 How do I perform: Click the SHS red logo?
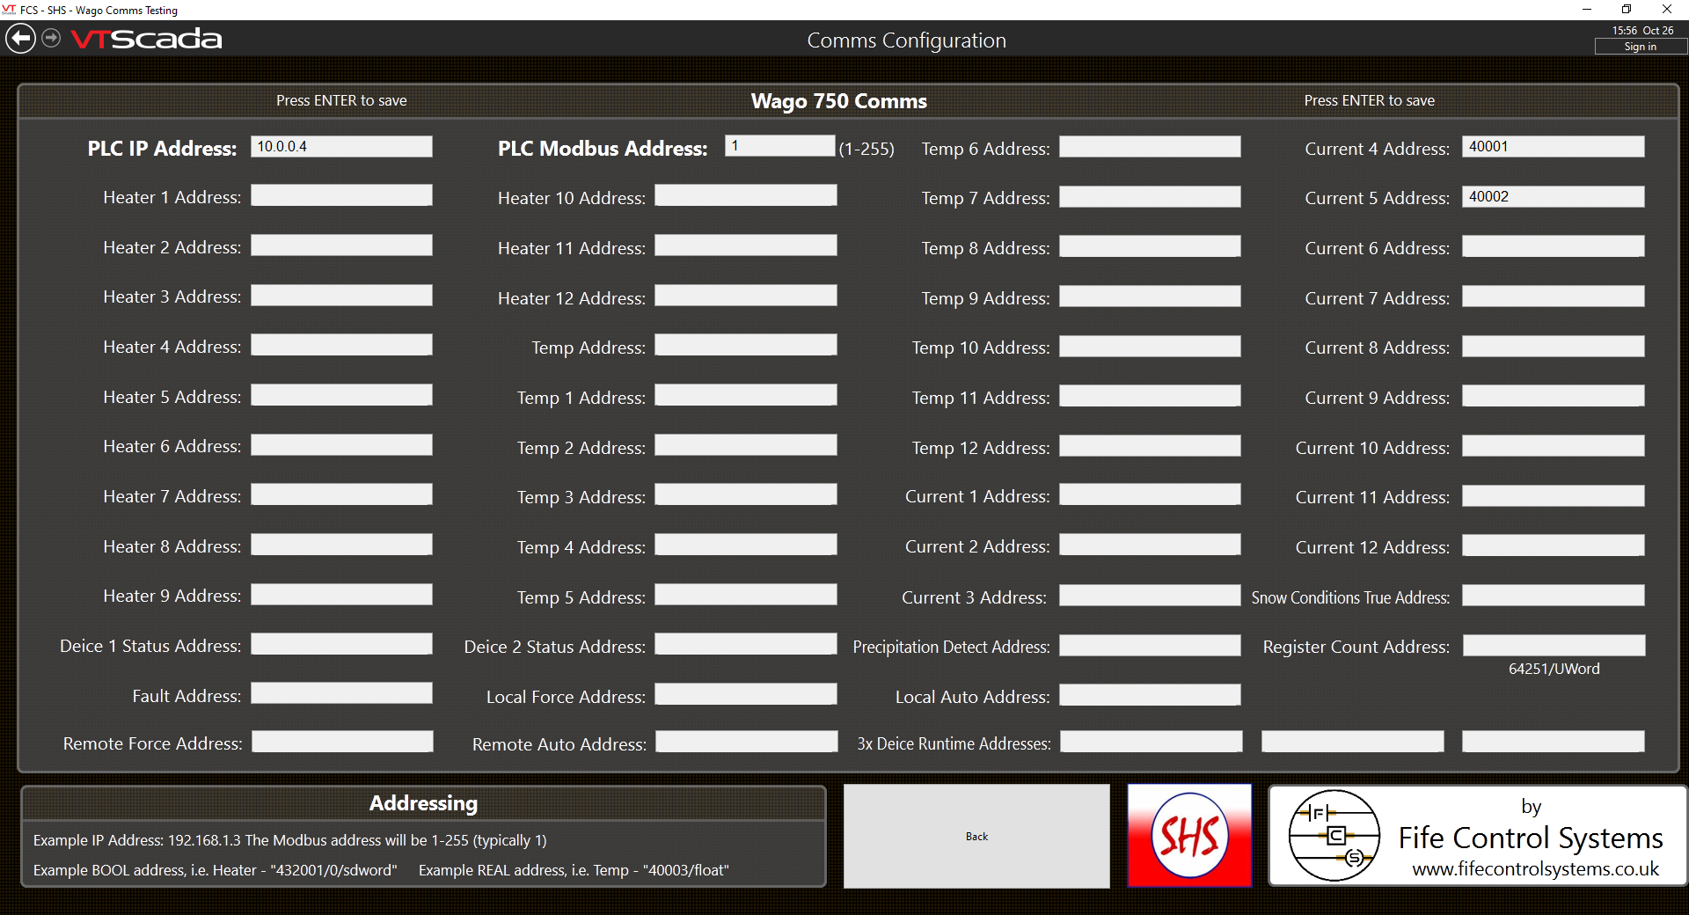point(1189,836)
